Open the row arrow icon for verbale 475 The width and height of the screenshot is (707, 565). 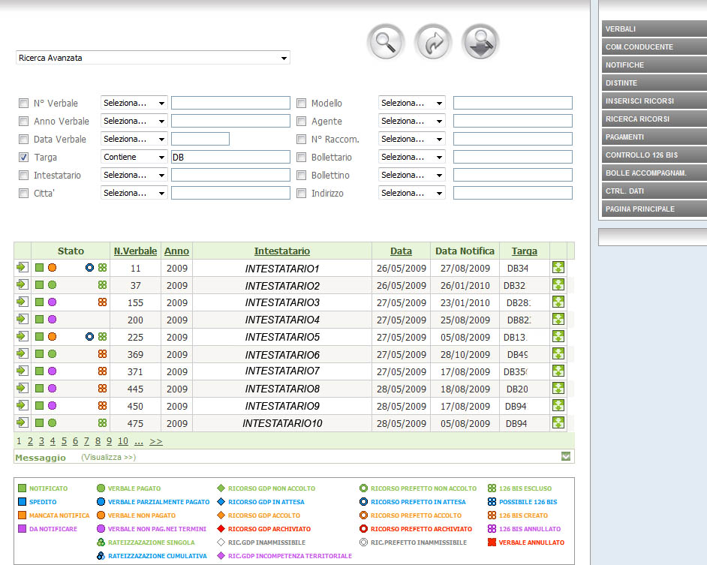click(x=22, y=422)
